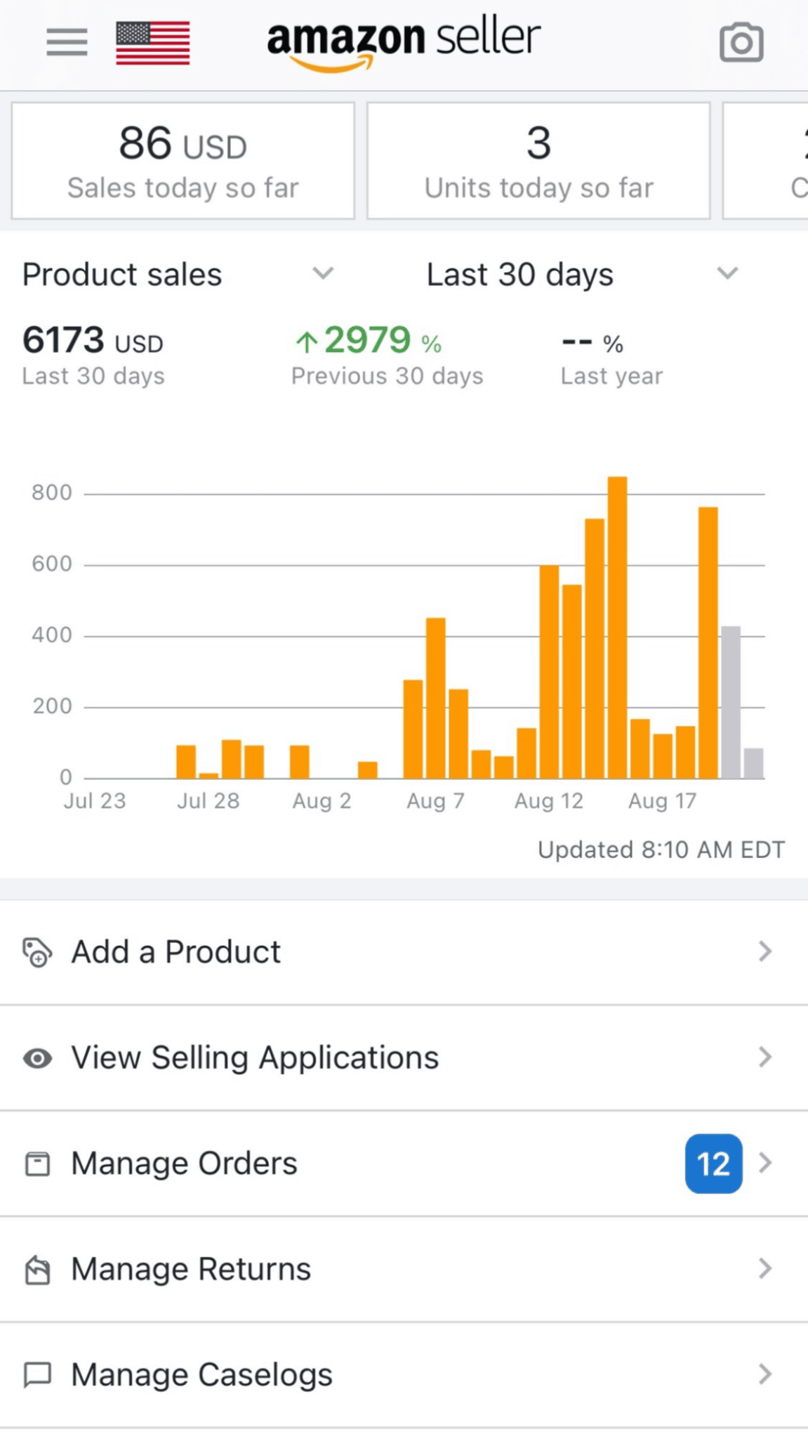808x1439 pixels.
Task: Select the Sales today so far card
Action: point(183,161)
